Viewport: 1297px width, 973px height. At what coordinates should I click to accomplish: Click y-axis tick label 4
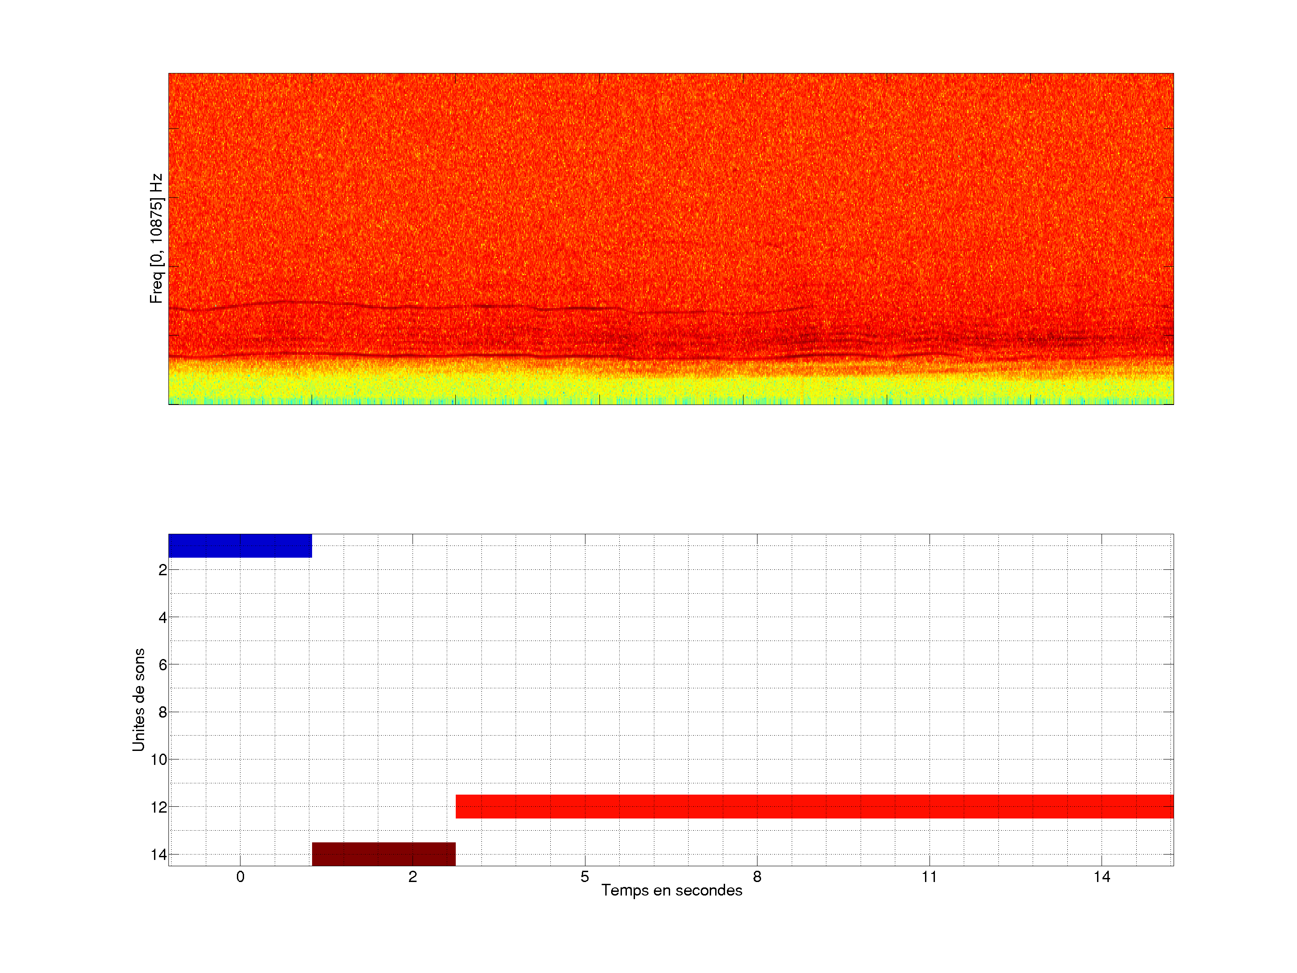[163, 618]
